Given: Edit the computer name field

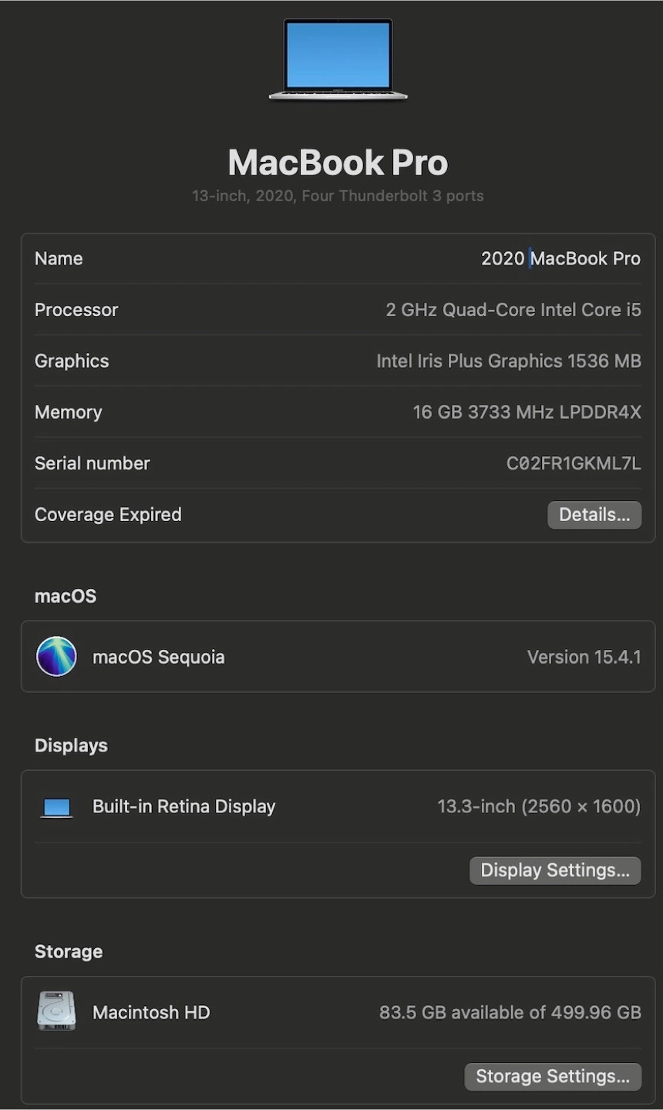Looking at the screenshot, I should click(560, 259).
